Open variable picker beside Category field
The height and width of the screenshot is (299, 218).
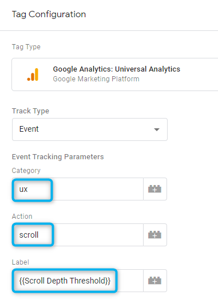[x=155, y=189]
